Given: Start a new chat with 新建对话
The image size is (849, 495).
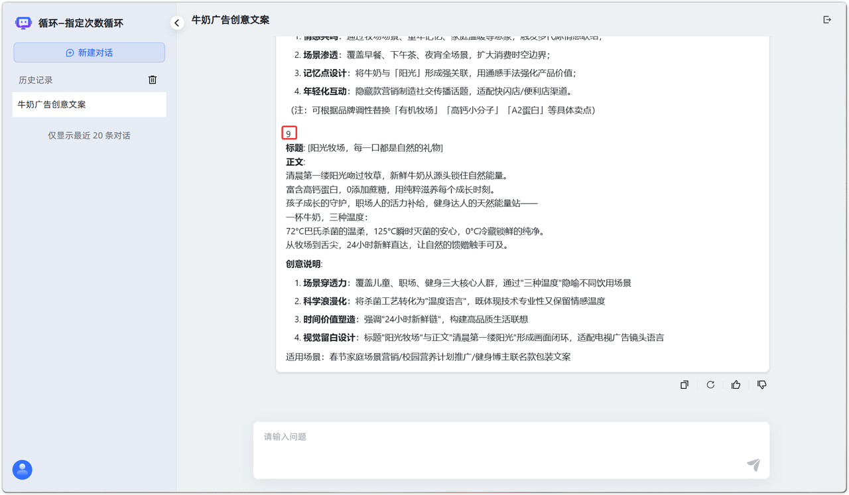Looking at the screenshot, I should pos(89,52).
